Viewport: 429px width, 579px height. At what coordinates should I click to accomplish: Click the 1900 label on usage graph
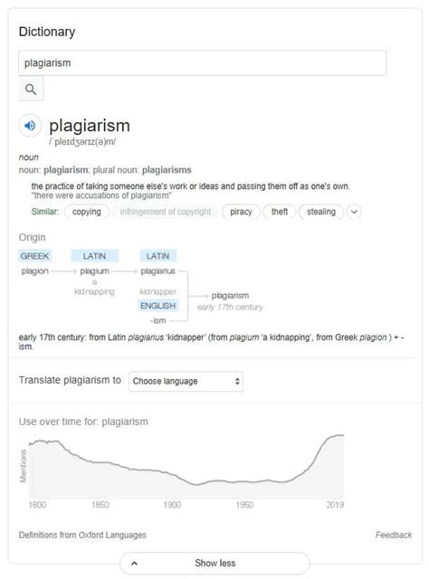pos(172,505)
